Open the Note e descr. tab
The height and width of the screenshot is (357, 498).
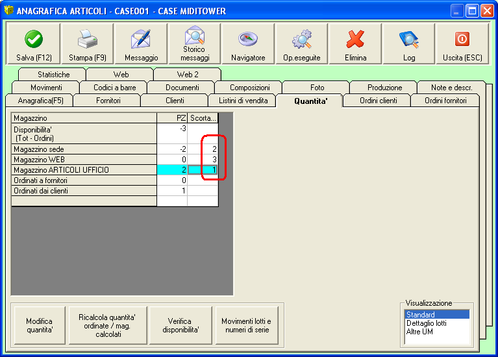click(451, 88)
